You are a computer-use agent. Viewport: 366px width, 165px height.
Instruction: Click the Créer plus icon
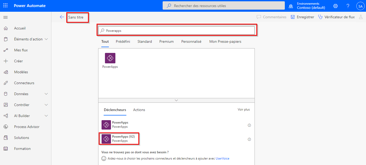6,61
